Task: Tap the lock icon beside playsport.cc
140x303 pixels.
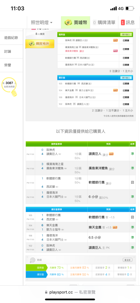Action: (46, 292)
